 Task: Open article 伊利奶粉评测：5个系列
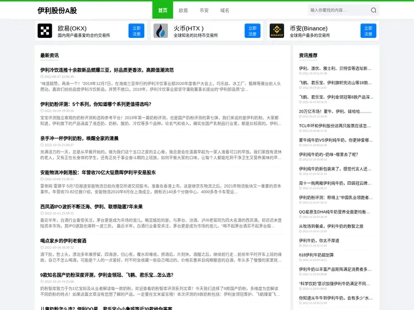pos(95,104)
